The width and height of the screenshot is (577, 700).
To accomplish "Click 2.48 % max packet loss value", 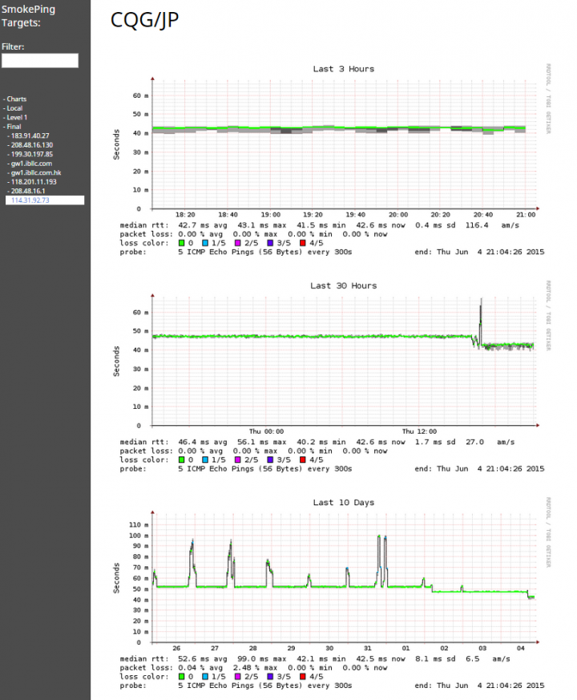I will click(255, 668).
